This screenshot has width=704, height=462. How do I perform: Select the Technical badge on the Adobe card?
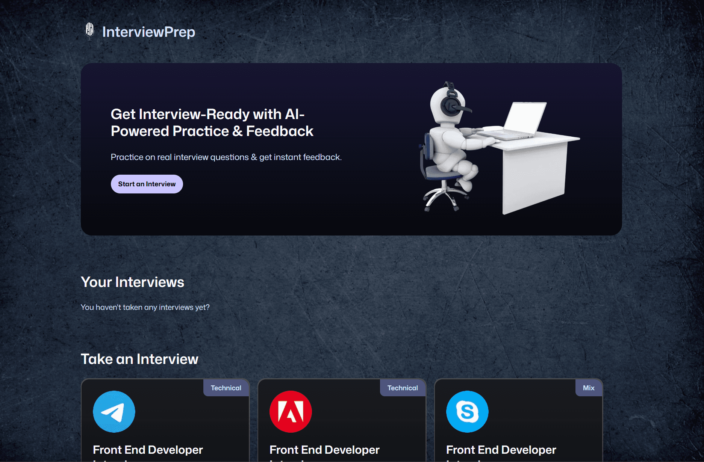point(402,388)
